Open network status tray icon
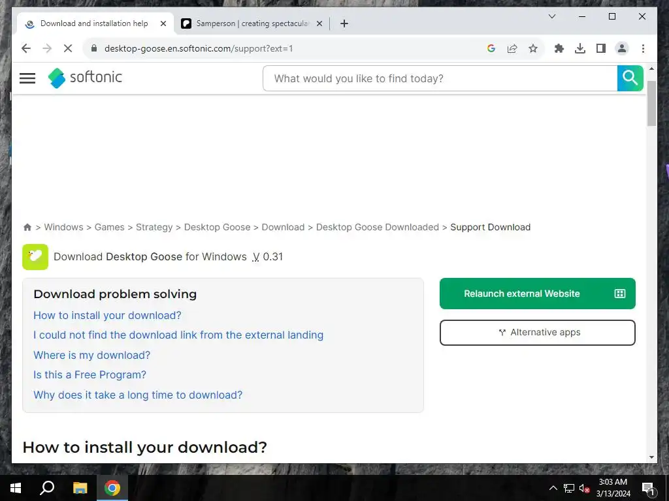Image resolution: width=669 pixels, height=501 pixels. click(569, 488)
